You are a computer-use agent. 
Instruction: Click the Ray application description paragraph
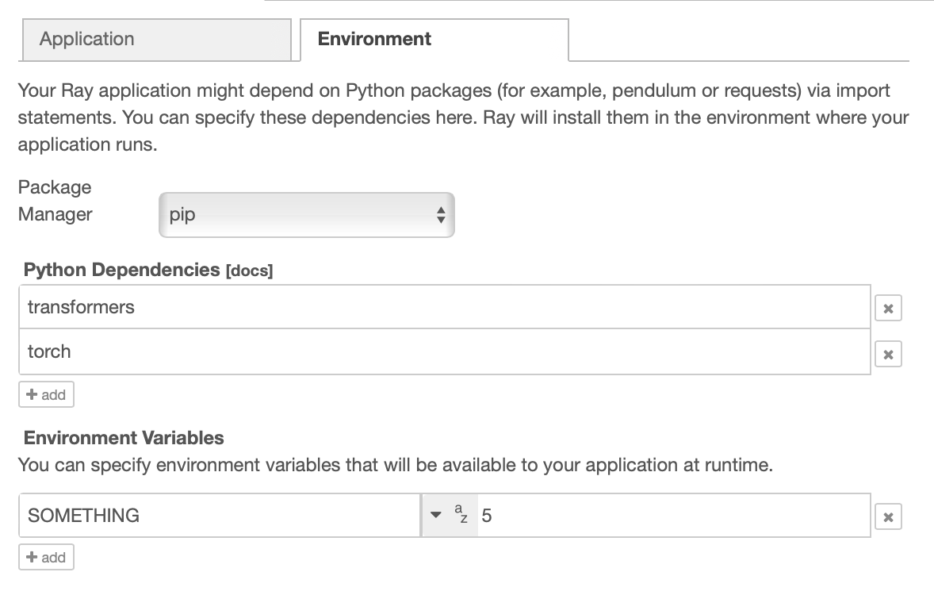tap(463, 118)
